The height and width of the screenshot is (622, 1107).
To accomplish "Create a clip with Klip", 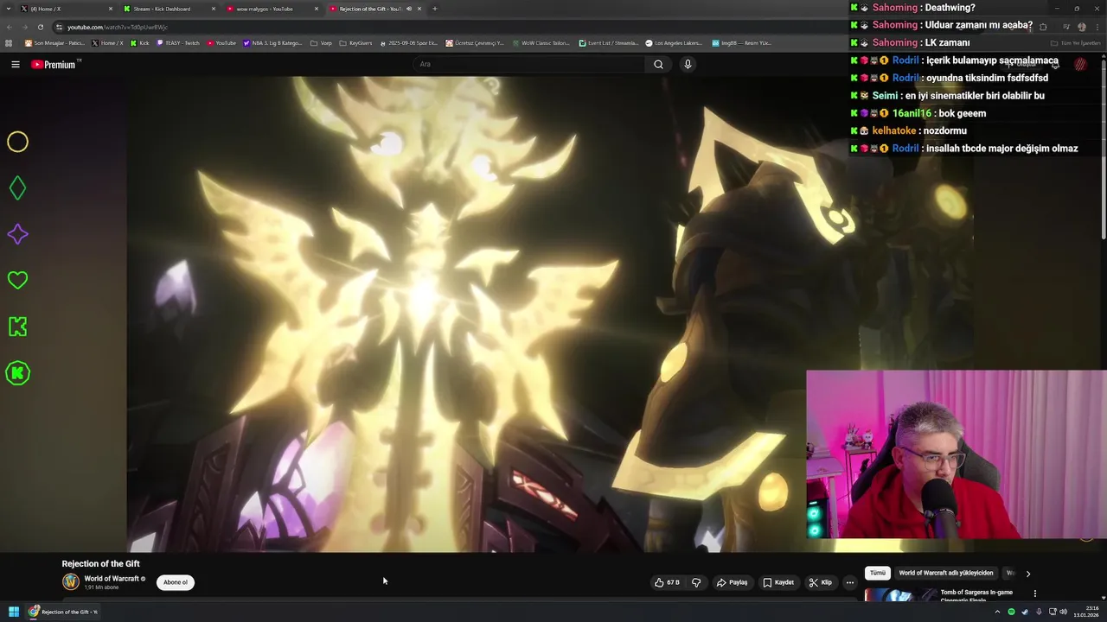I will point(821,582).
